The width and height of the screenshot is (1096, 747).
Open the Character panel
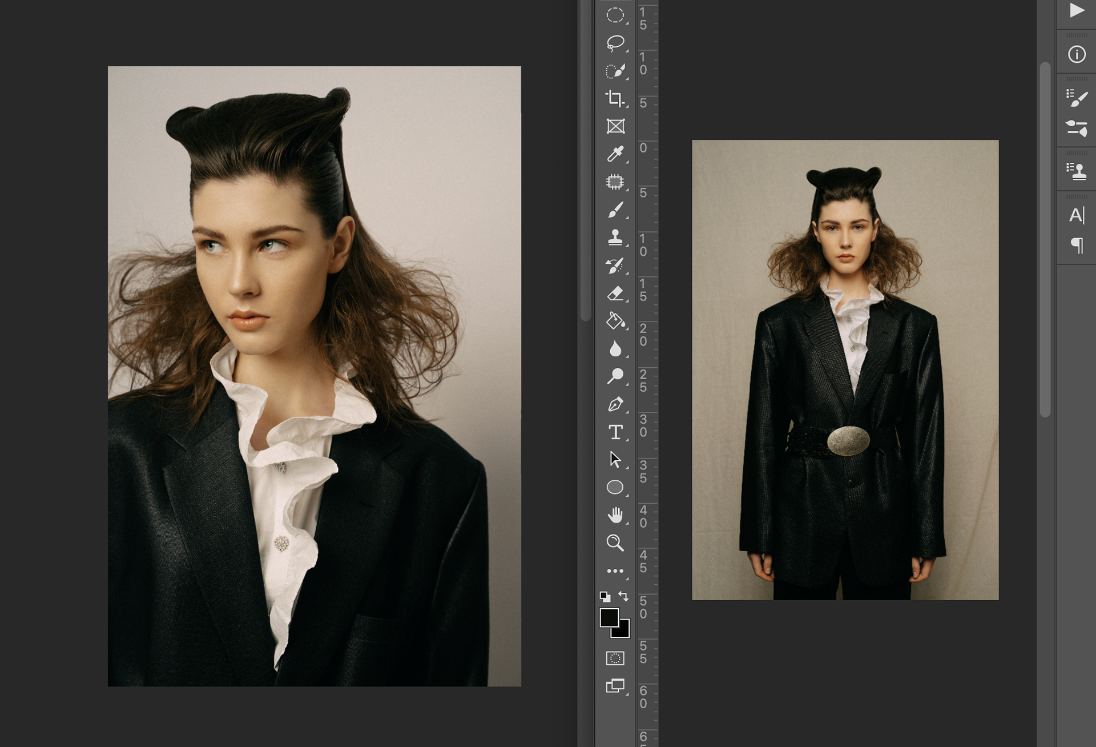pyautogui.click(x=1076, y=215)
